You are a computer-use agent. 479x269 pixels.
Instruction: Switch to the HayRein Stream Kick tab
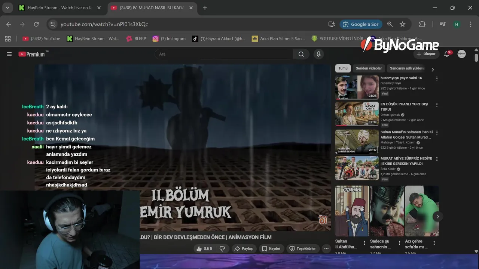(x=61, y=8)
